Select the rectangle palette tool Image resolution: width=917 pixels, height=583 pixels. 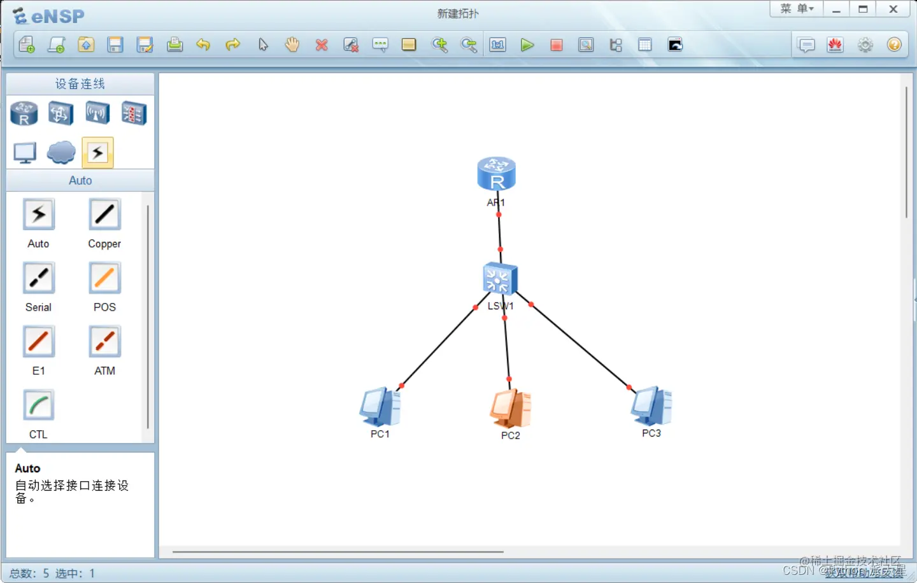point(409,45)
